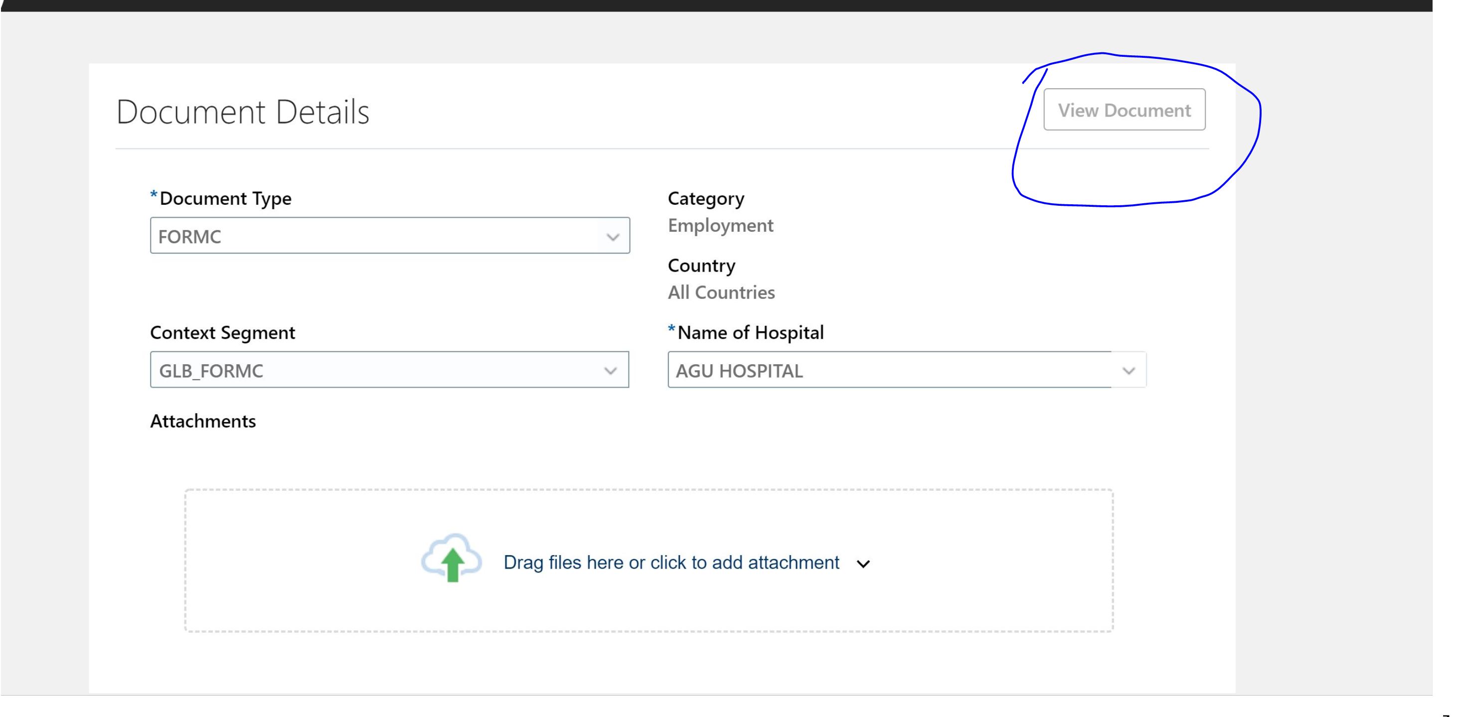Click the Attachments section label
The width and height of the screenshot is (1464, 717).
pyautogui.click(x=203, y=421)
